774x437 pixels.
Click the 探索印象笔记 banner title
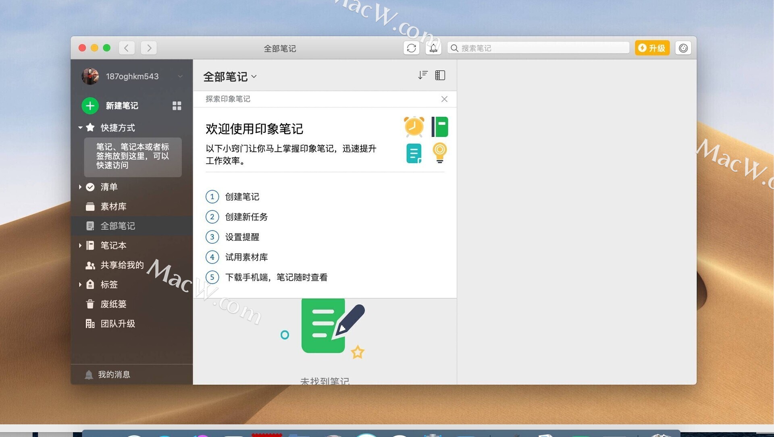click(228, 99)
